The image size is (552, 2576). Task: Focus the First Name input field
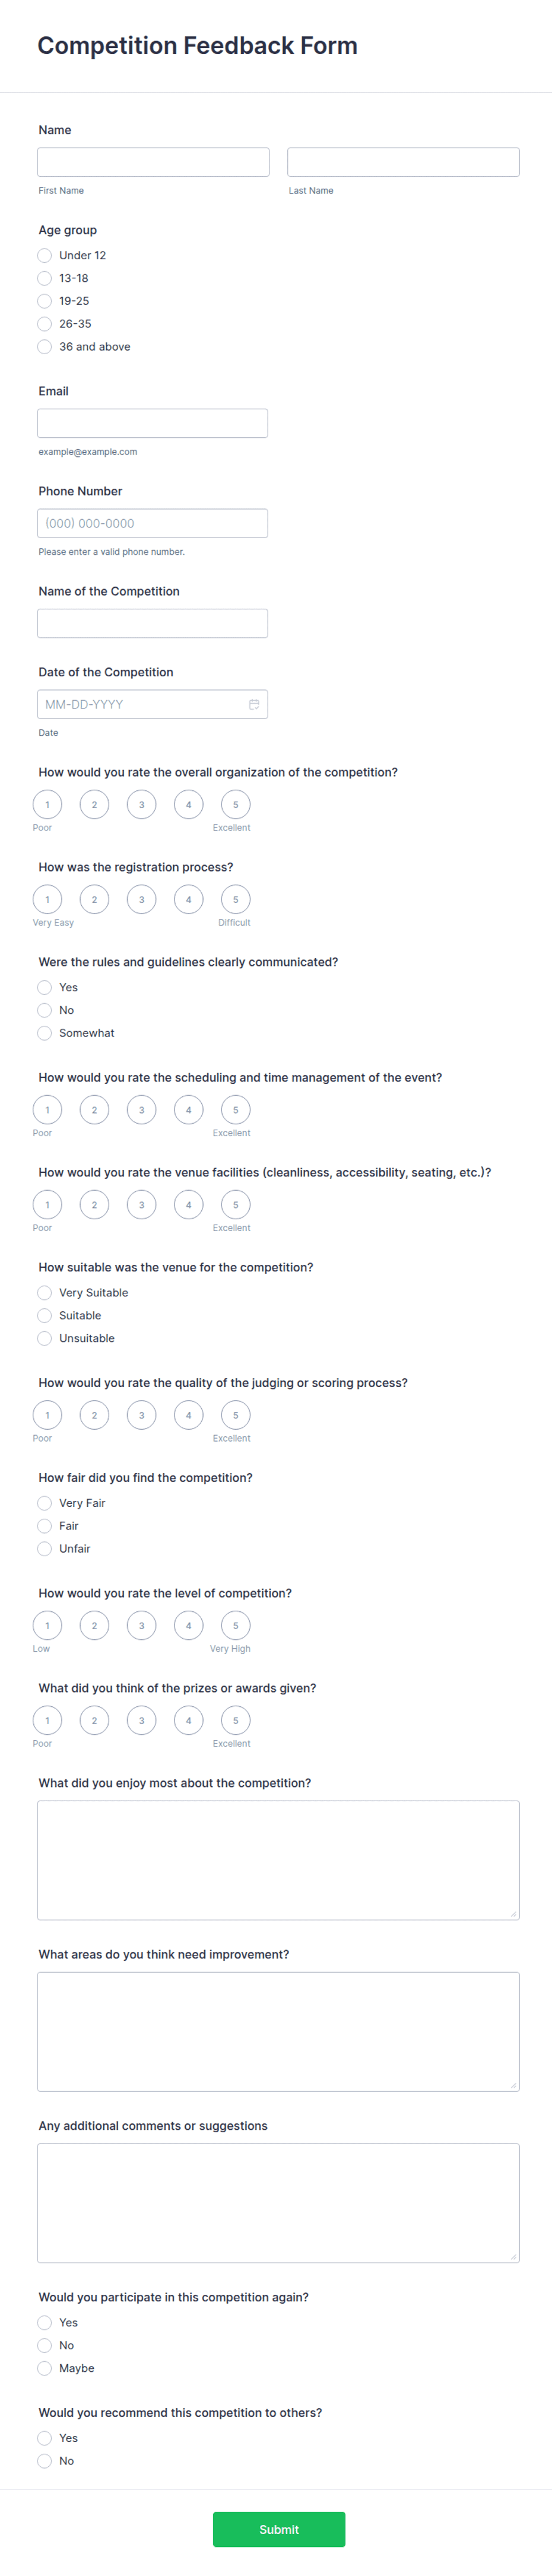[x=153, y=162]
